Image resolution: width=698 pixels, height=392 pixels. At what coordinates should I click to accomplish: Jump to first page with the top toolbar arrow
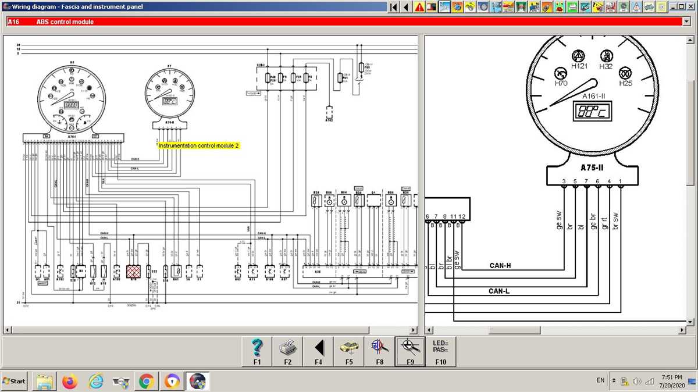394,7
